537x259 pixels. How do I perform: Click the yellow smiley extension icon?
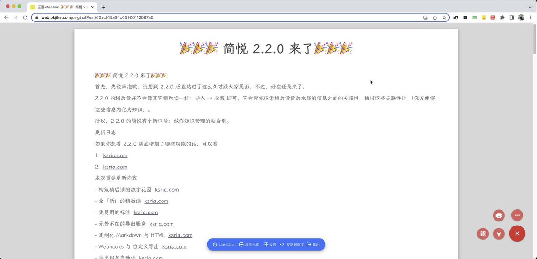tap(484, 17)
